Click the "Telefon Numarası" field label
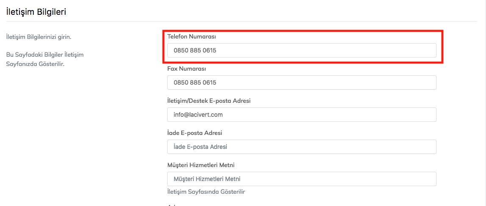 pyautogui.click(x=192, y=36)
